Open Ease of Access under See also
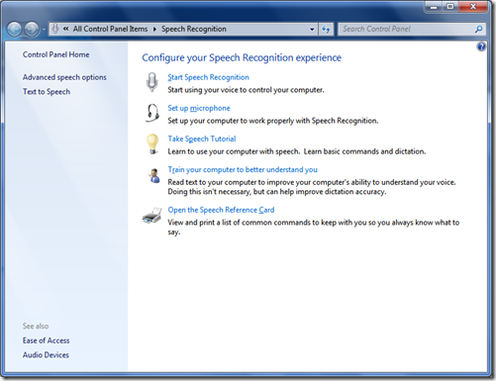Screen dimensions: 496x381 (46, 340)
